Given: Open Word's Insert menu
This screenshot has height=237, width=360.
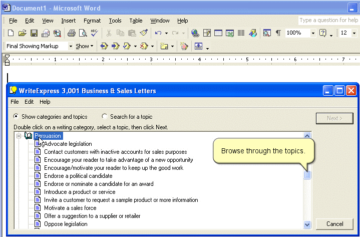Looking at the screenshot, I should coord(69,21).
